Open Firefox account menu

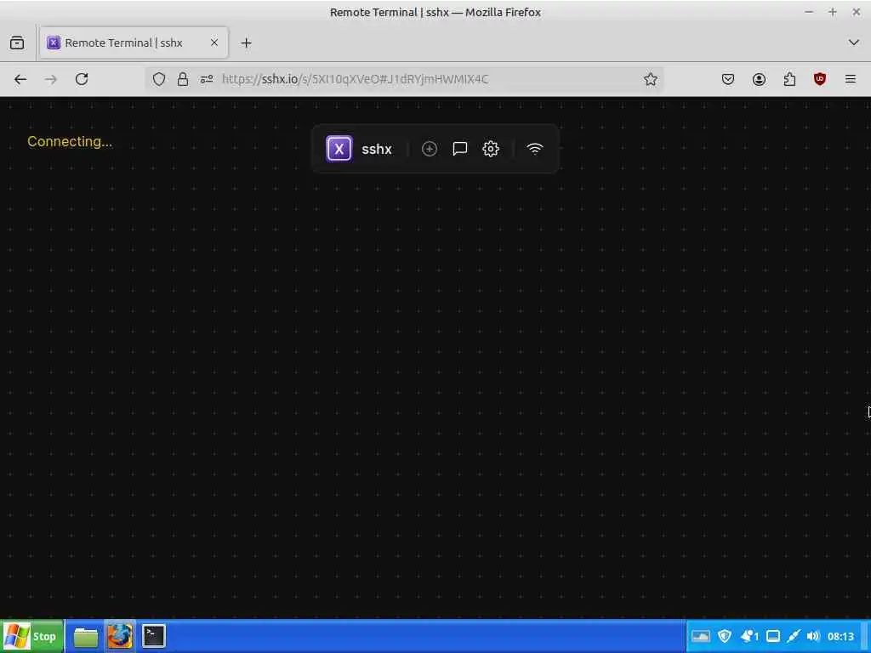(x=759, y=79)
